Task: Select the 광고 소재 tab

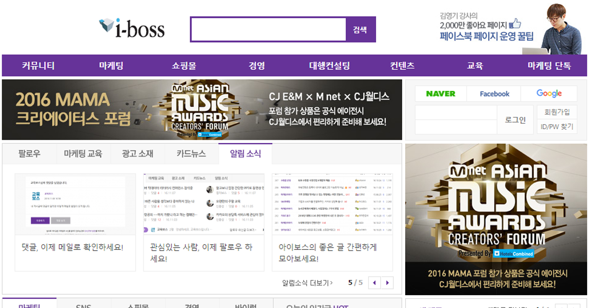Action: (138, 153)
